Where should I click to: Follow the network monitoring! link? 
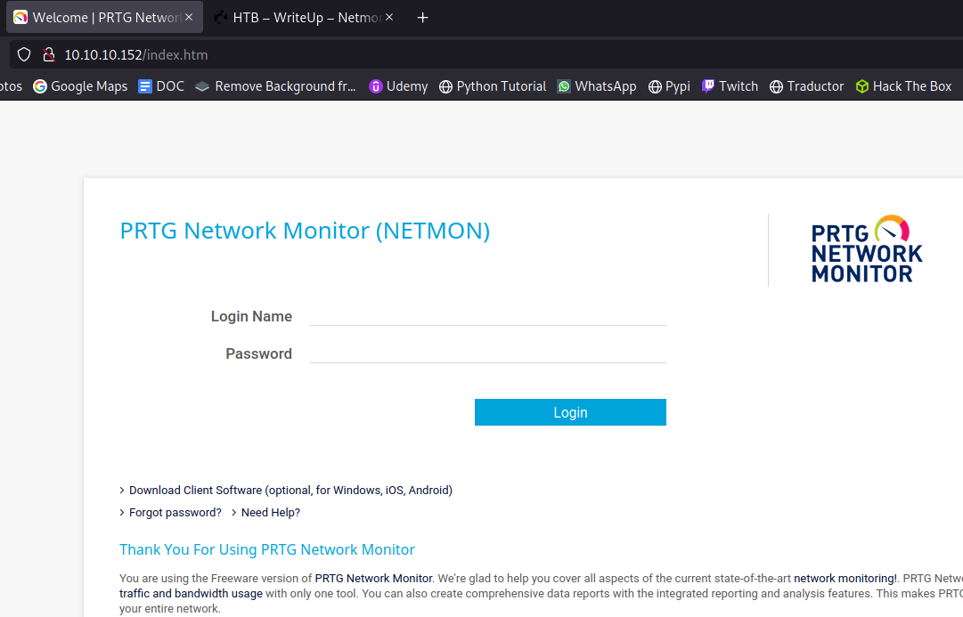pos(845,579)
